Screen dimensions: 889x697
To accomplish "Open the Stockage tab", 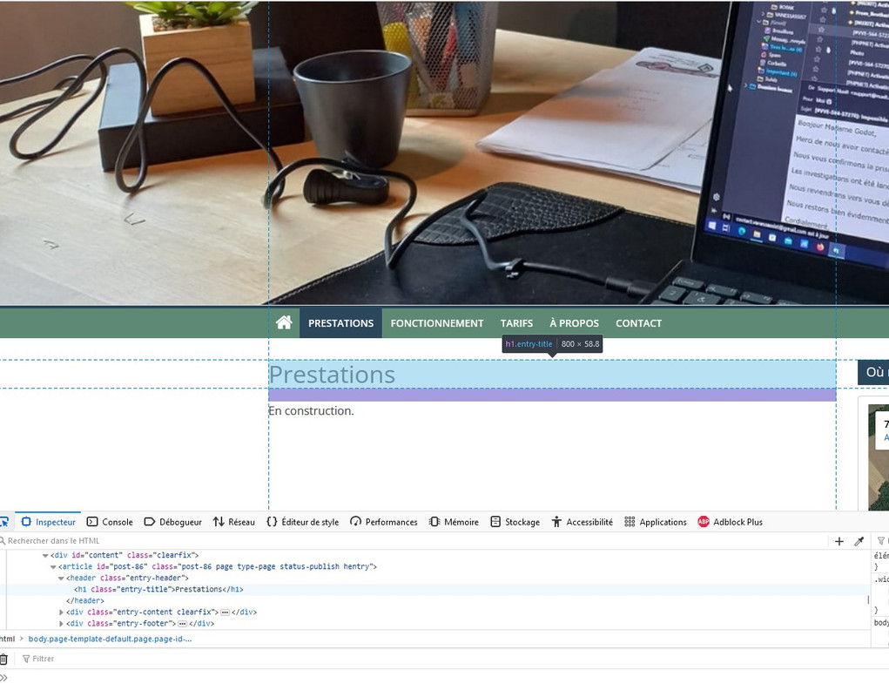I will (515, 522).
